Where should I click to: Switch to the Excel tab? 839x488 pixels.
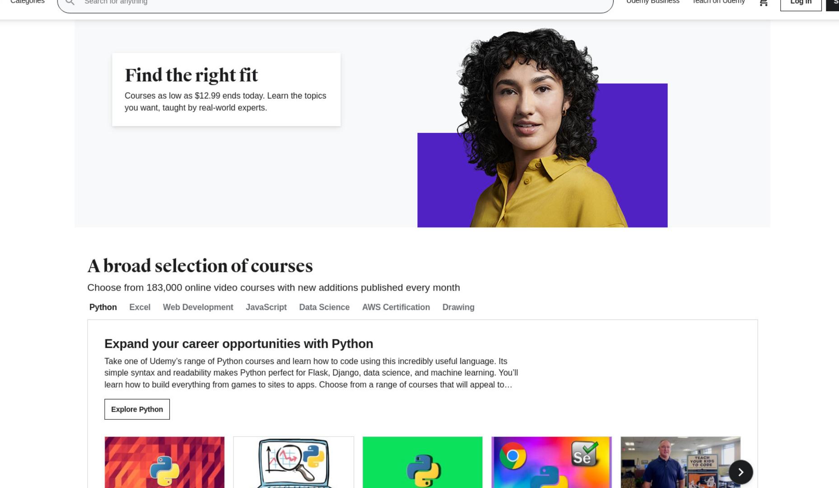(140, 307)
